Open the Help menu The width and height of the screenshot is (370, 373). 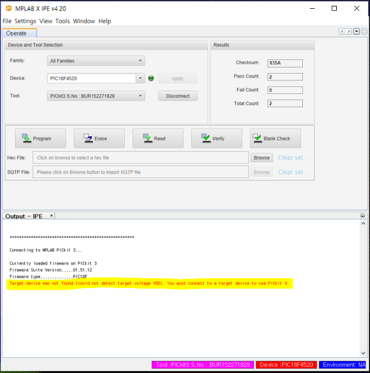pyautogui.click(x=105, y=21)
